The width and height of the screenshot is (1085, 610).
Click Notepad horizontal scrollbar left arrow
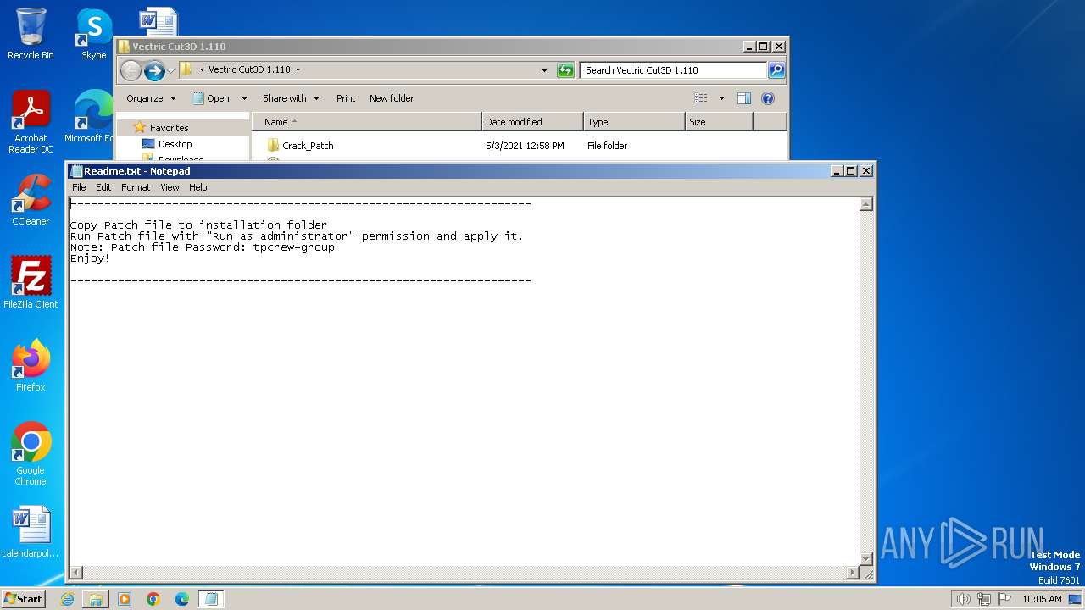coord(75,573)
